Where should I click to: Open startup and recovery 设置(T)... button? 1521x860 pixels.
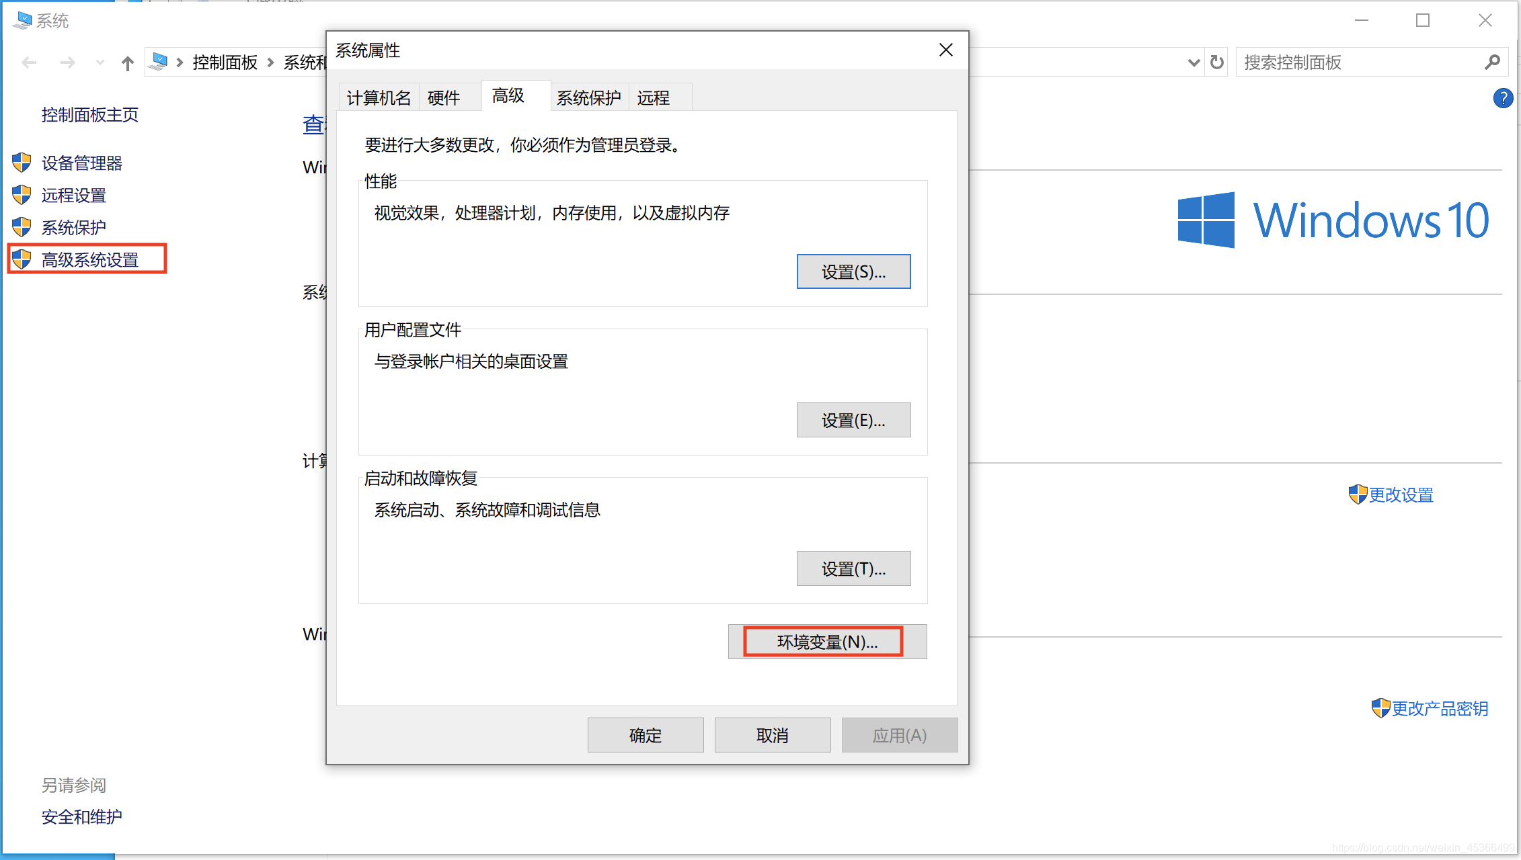coord(854,568)
